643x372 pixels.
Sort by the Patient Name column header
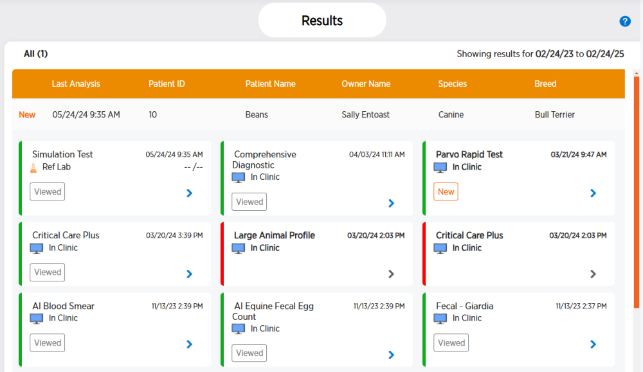270,84
